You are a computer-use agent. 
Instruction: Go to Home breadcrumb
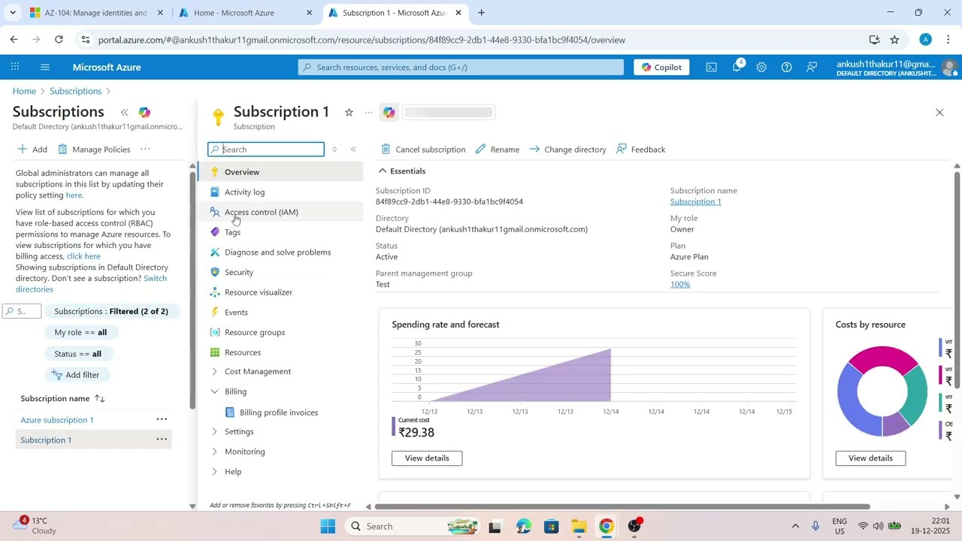(x=24, y=91)
